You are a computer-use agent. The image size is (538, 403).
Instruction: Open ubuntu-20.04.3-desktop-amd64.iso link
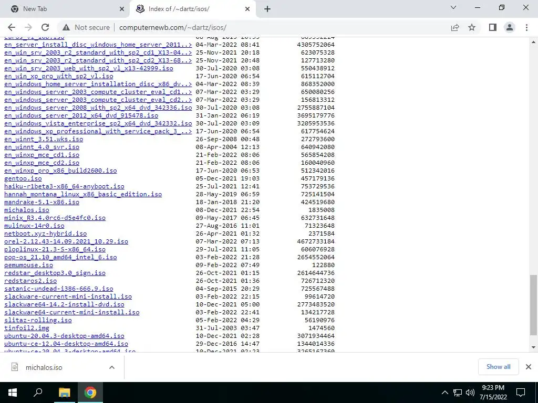click(x=64, y=336)
